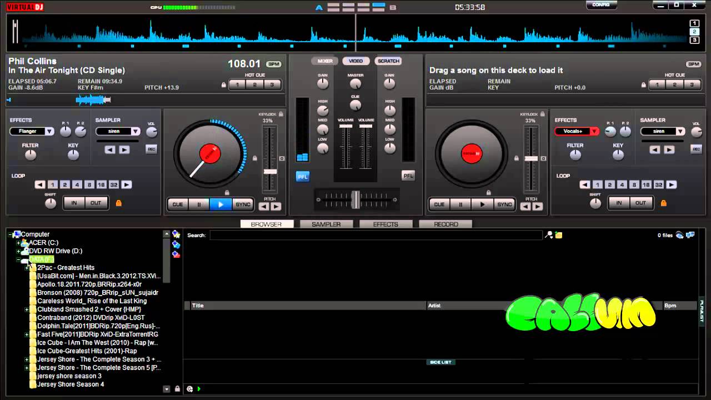Screen dimensions: 711x400
Task: Toggle left deck sampler REC
Action: coord(151,149)
